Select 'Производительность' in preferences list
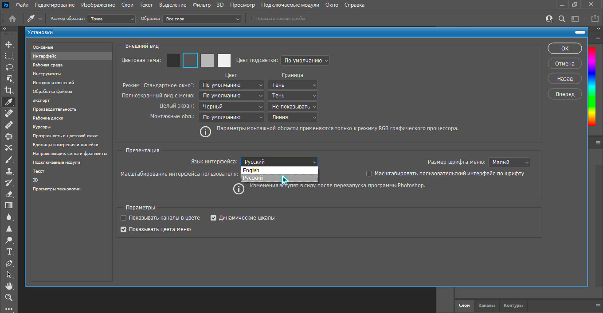 pos(55,109)
